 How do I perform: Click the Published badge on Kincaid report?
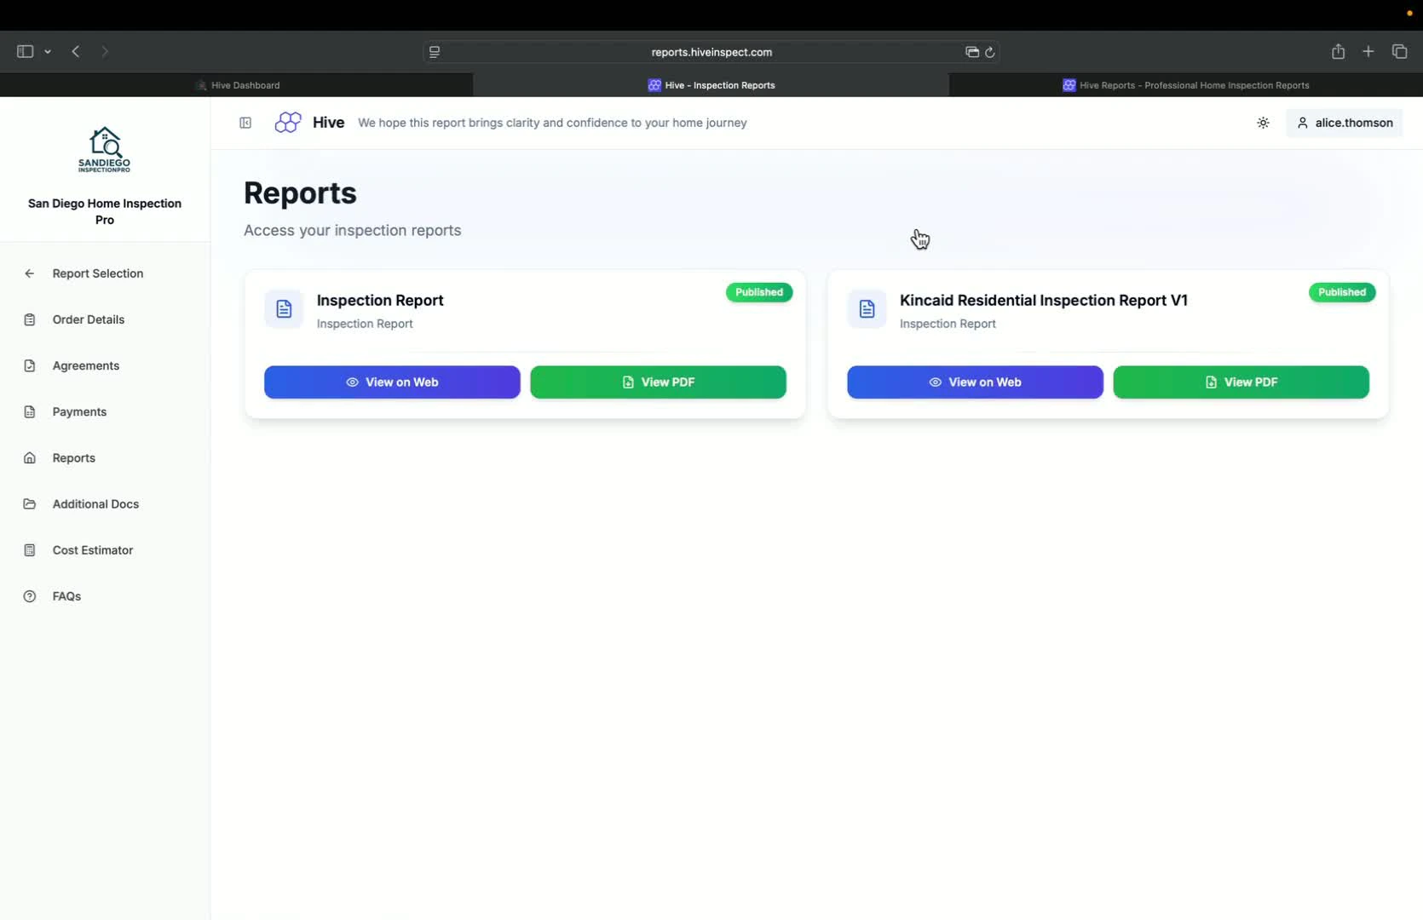[1341, 292]
